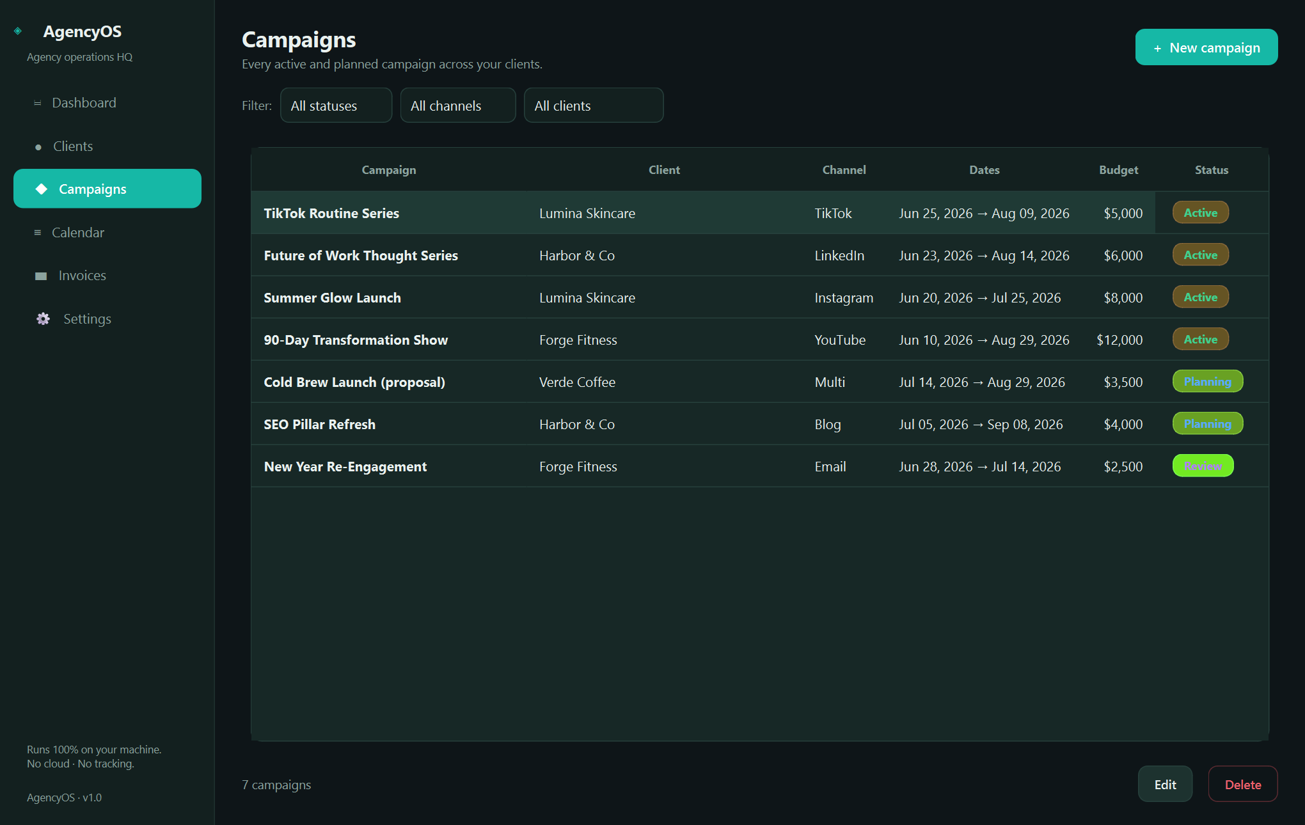Click the Calendar sidebar icon

tap(38, 233)
